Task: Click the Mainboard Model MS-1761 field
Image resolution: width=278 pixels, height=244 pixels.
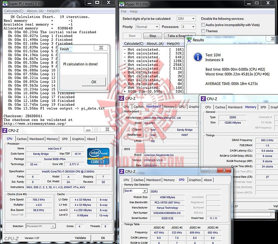Action: [170, 123]
